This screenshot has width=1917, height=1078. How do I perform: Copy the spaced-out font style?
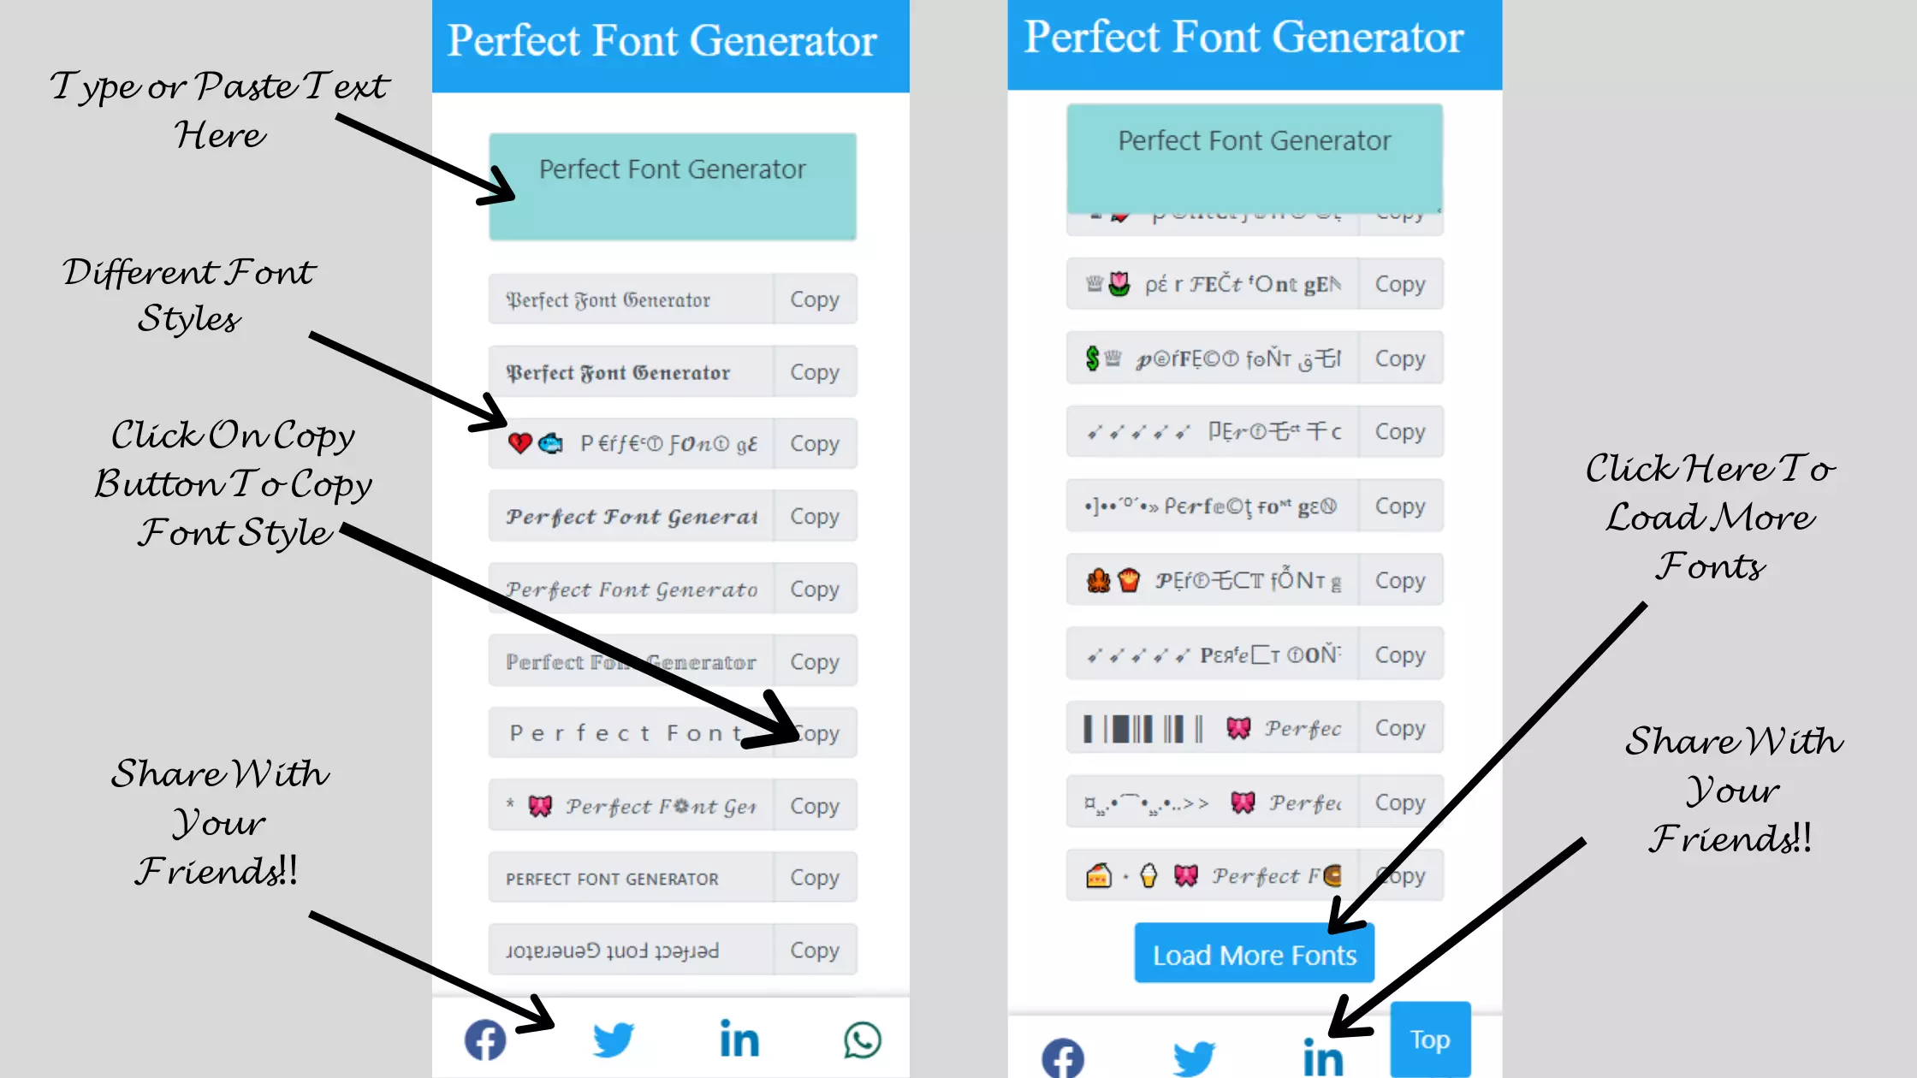pos(815,733)
